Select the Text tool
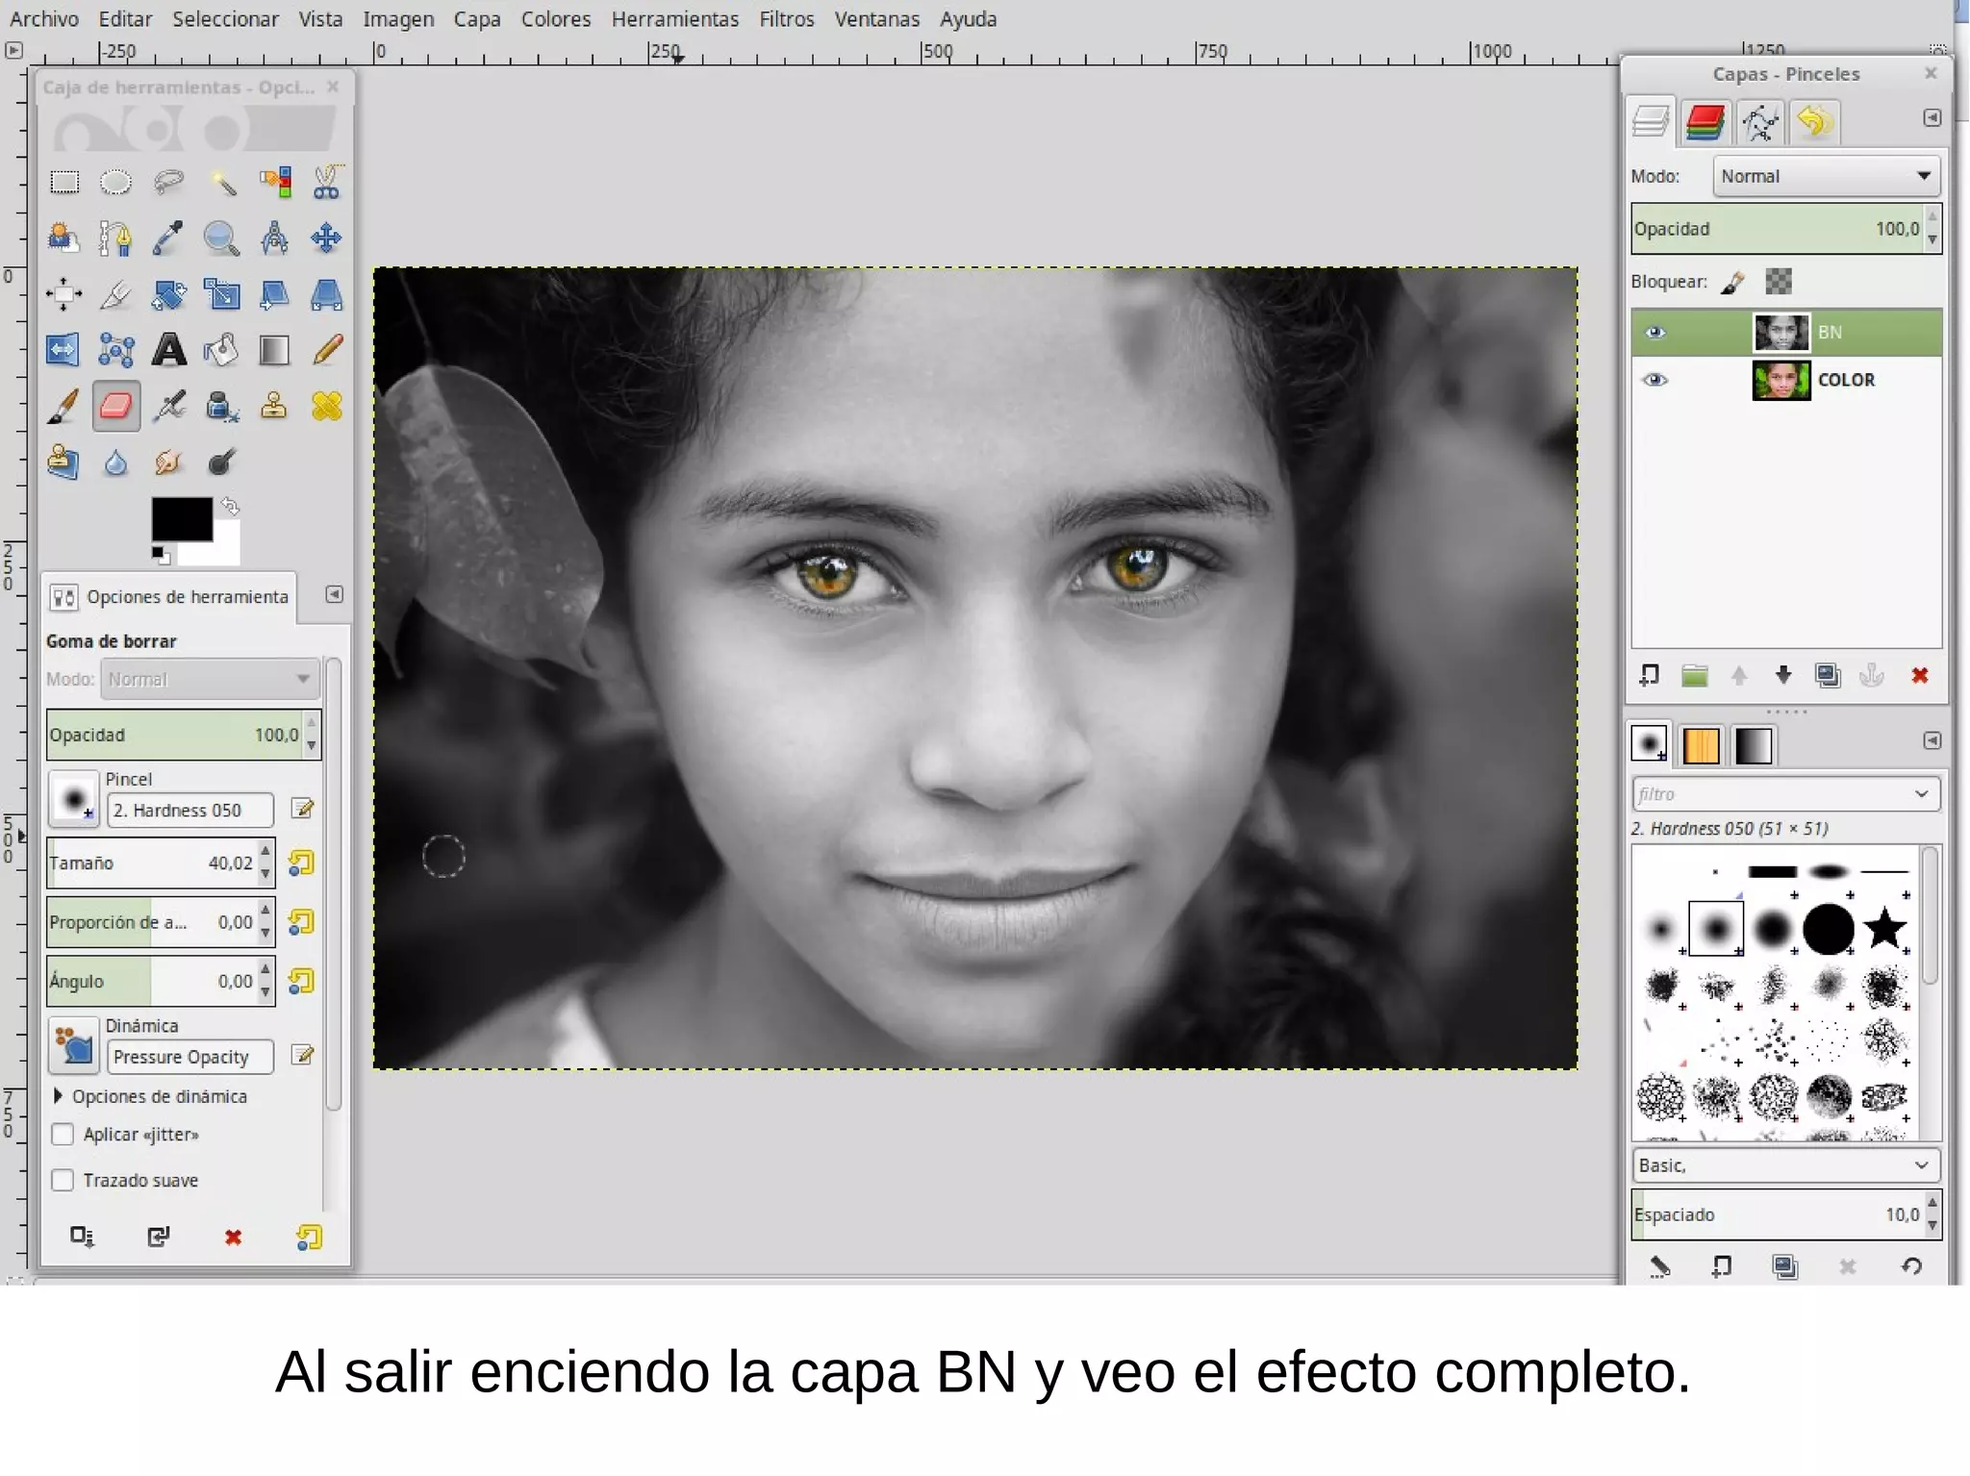 coord(169,350)
